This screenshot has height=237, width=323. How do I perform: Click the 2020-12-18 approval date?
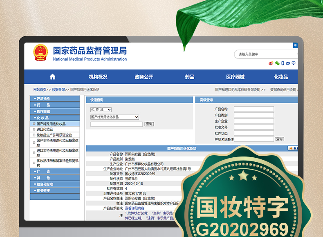pos(134,183)
